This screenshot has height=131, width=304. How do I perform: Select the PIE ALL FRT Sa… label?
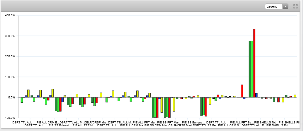(242, 122)
